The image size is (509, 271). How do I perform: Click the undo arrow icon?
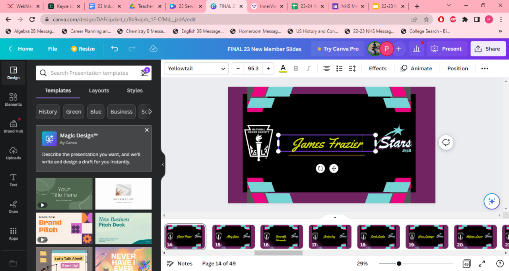(x=115, y=49)
